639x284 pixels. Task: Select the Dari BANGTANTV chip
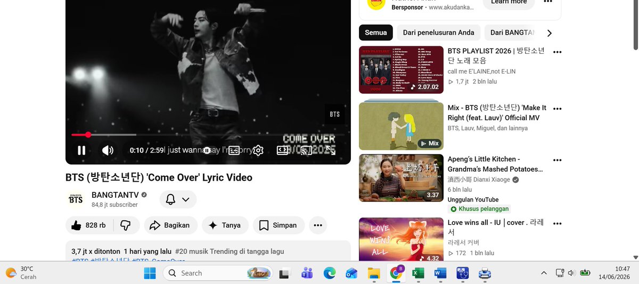click(511, 33)
